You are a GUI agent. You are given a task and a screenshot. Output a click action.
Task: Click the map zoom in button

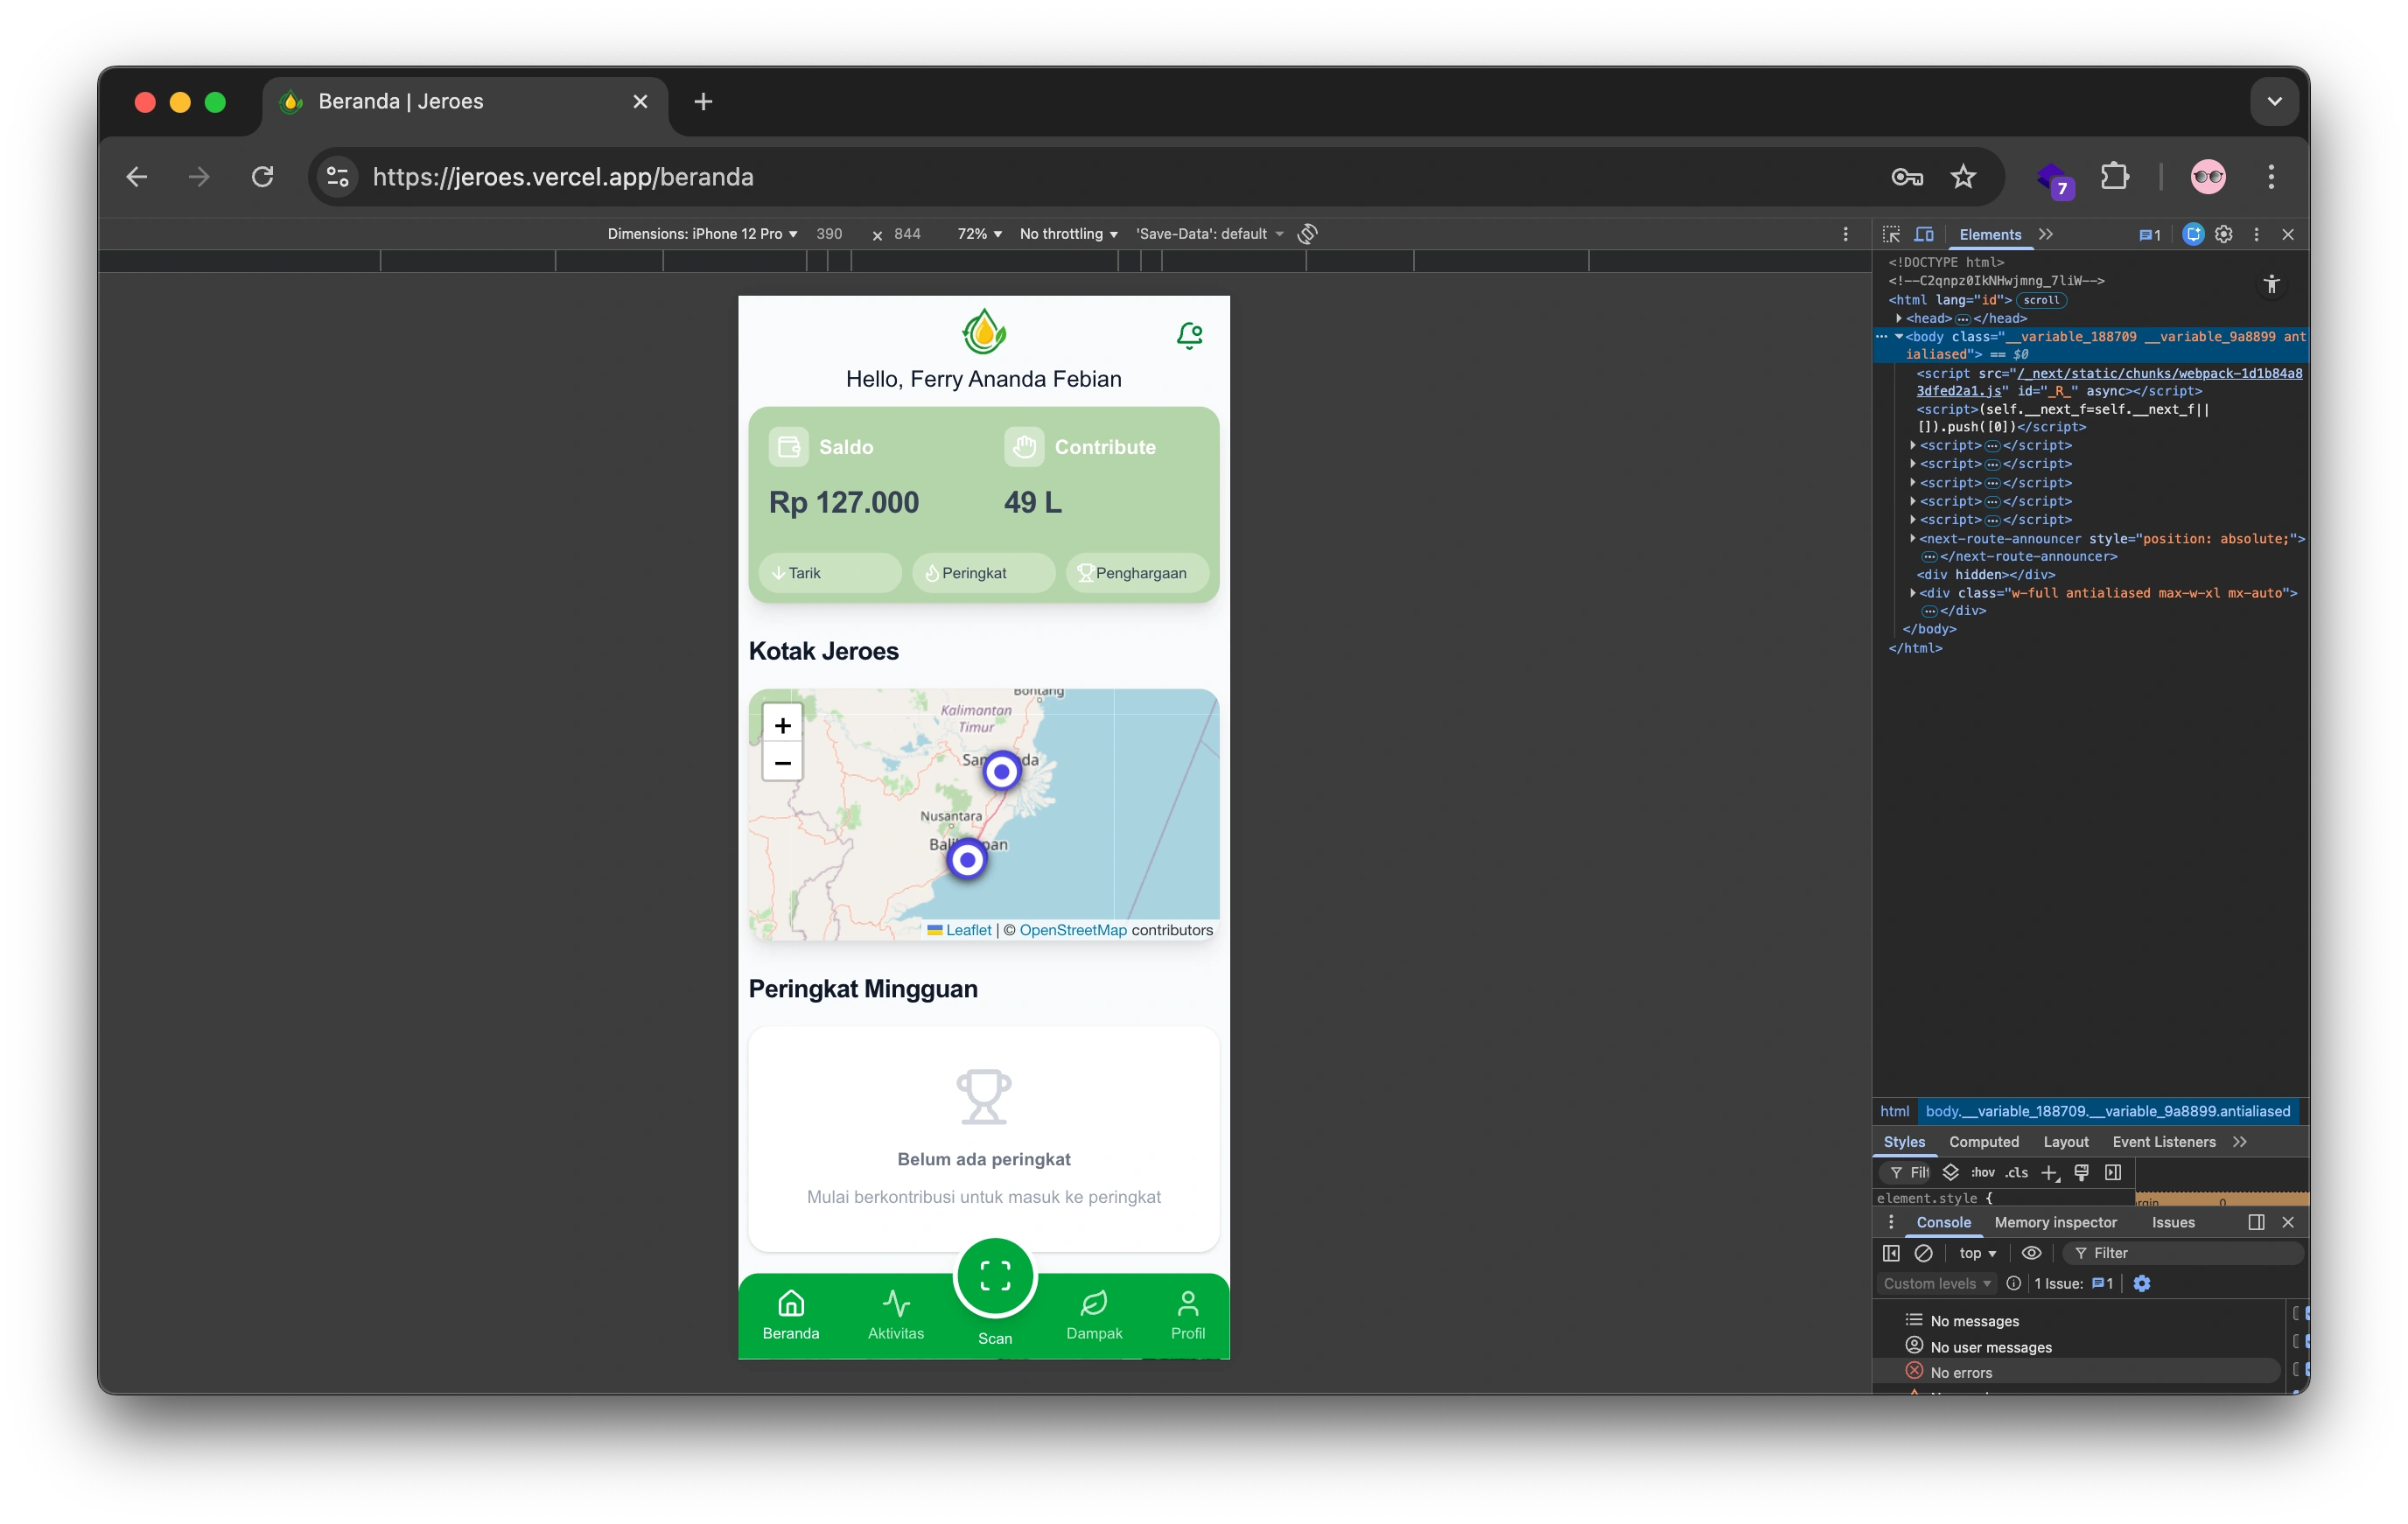pos(782,725)
